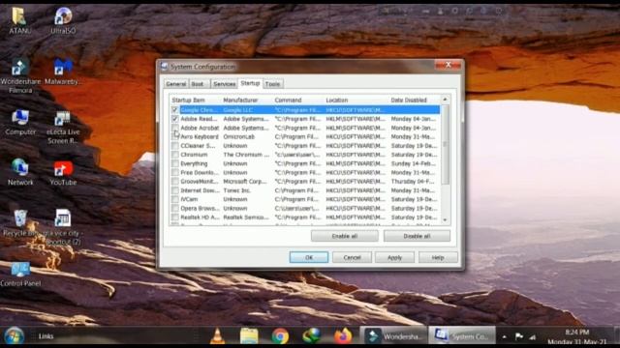Select 'Tonec Inc.' manufacturer cell
The height and width of the screenshot is (348, 620).
click(236, 190)
